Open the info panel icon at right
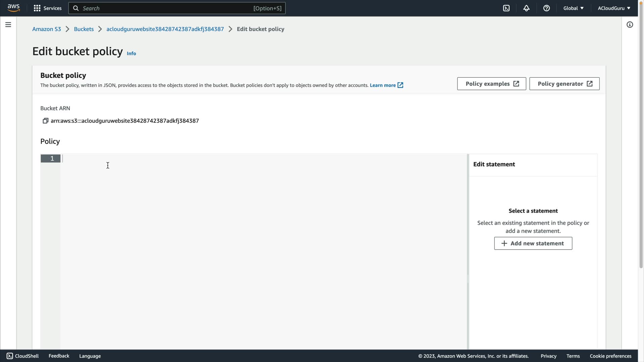 630,25
